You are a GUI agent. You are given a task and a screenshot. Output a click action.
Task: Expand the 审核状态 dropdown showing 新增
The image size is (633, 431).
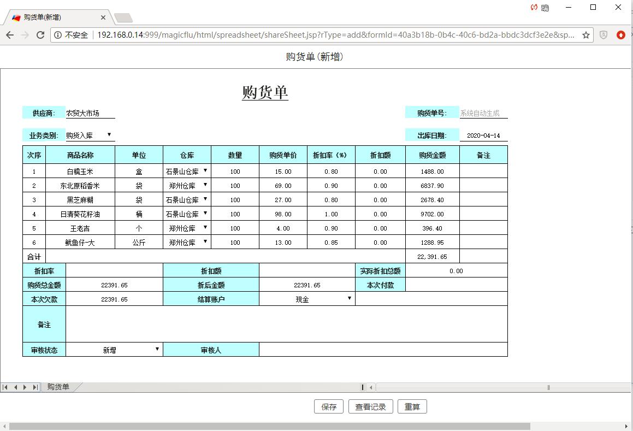point(157,350)
